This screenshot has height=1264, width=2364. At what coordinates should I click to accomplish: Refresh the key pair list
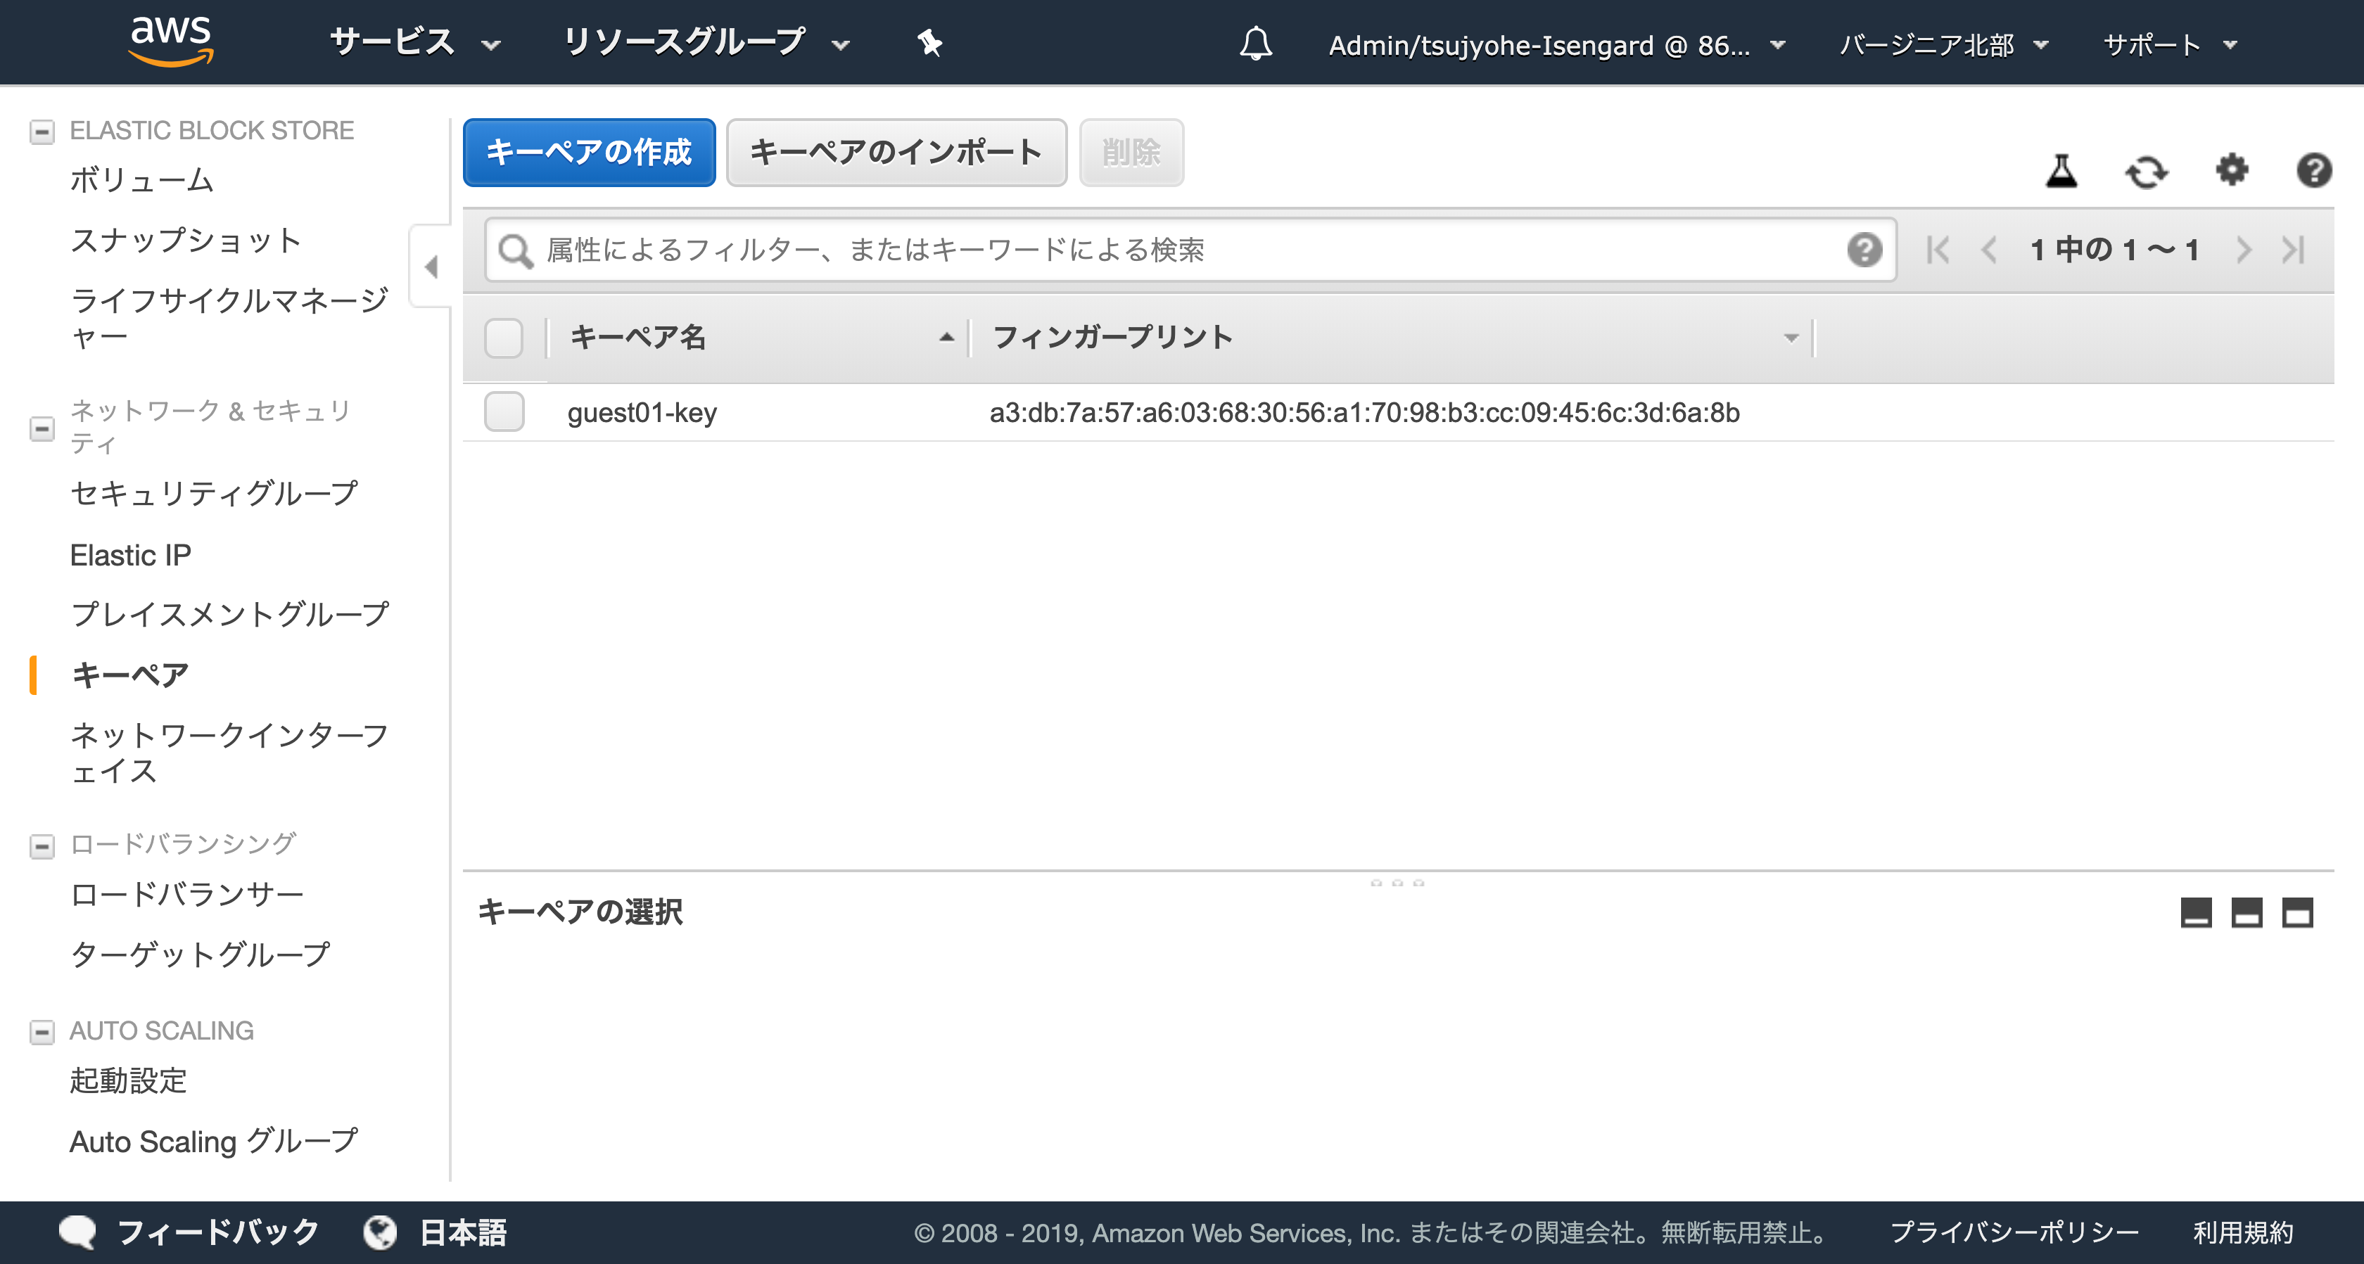coord(2147,171)
